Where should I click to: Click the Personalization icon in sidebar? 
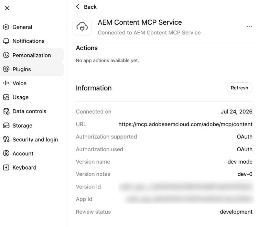coord(6,55)
